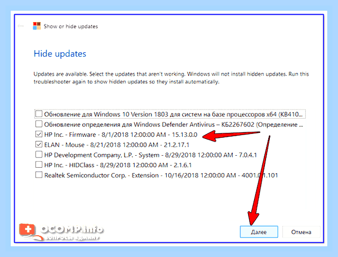Click the back arrow in the dialog header
Image resolution: width=338 pixels, height=257 pixels.
coord(21,26)
